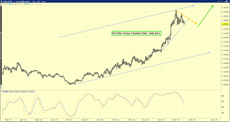Viewport: 230px width, 122px height.
Task: Open the dropdown arrow beside the magnifier
Action: click(7, 4)
